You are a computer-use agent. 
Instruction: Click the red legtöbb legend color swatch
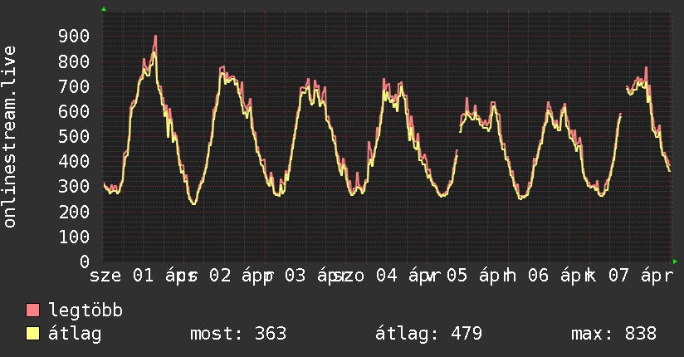pos(33,311)
